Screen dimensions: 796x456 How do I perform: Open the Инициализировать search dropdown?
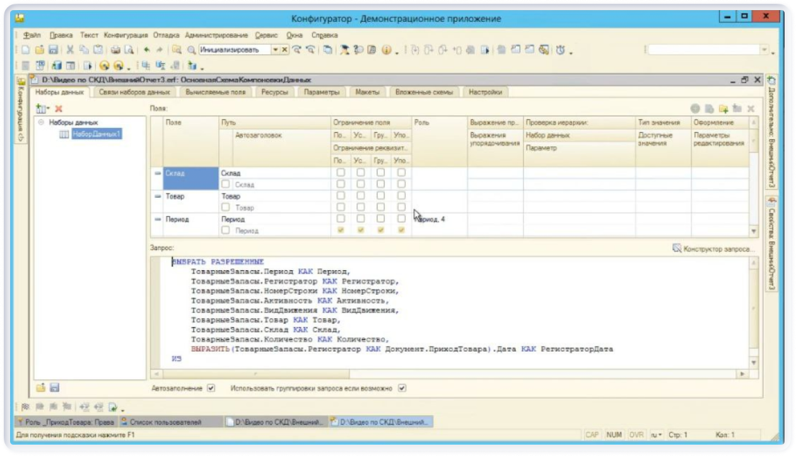coord(275,50)
